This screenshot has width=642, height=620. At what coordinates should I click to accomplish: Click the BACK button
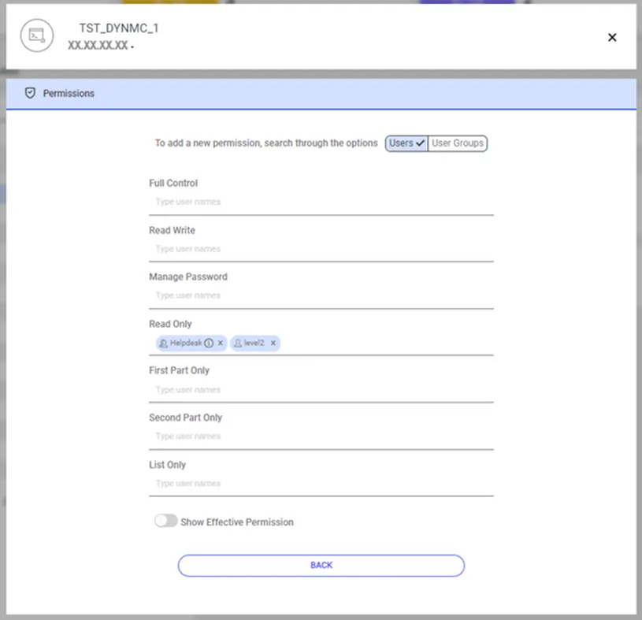321,566
